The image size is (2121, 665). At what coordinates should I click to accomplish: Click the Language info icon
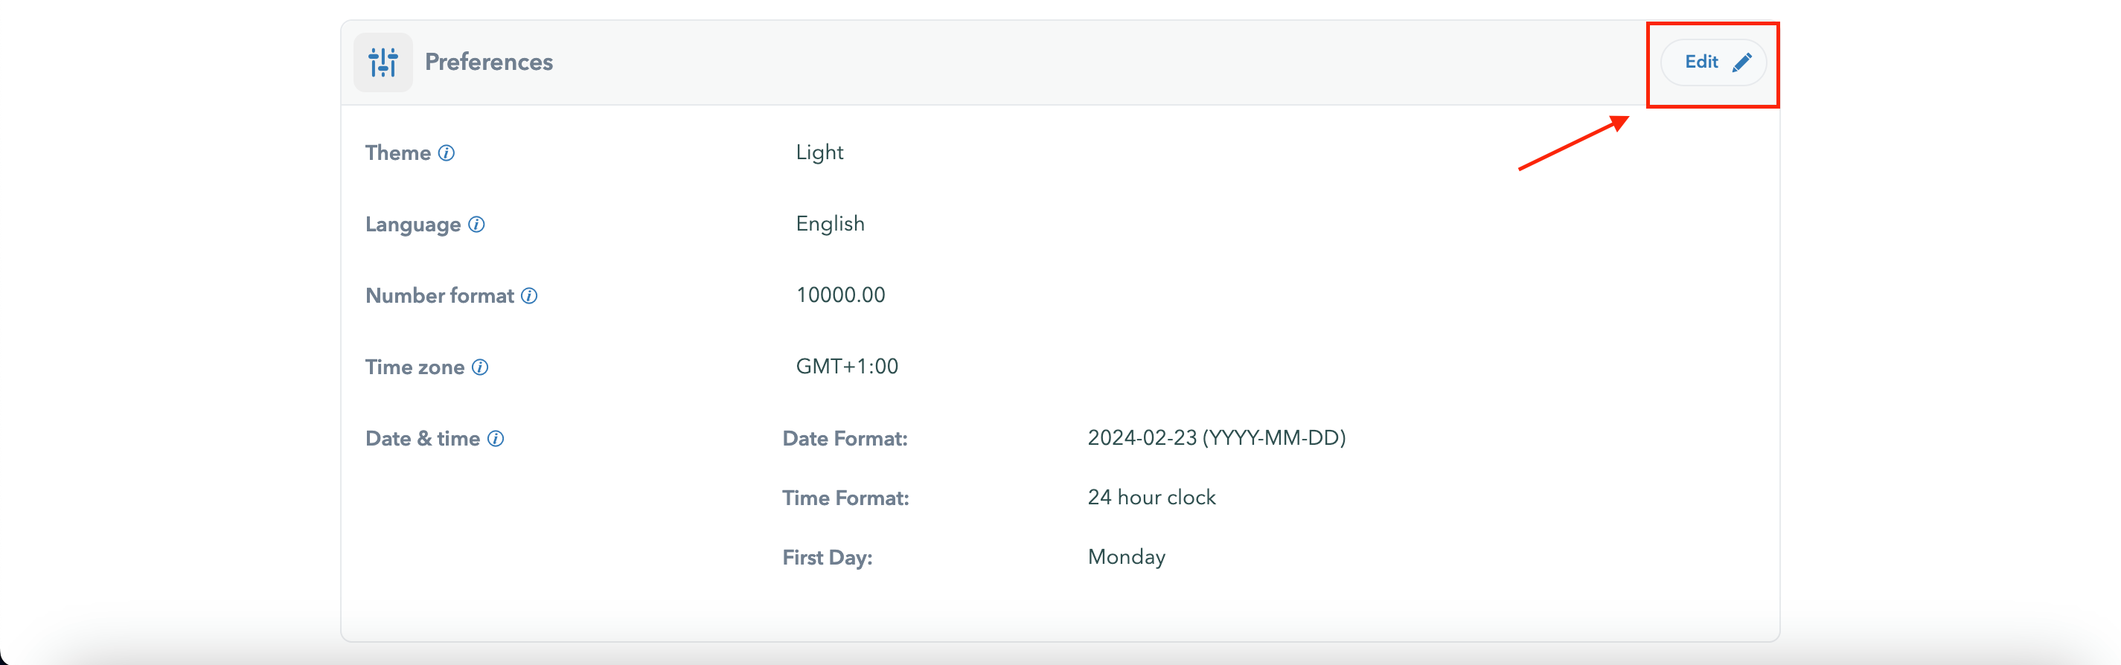(477, 225)
